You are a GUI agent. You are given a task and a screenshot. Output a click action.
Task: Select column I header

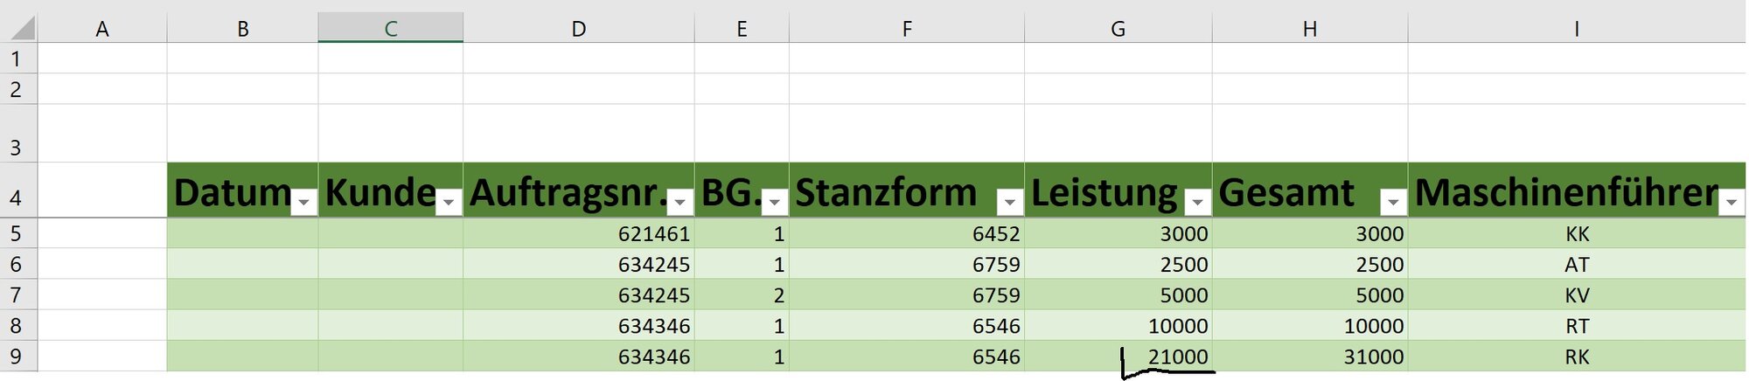pyautogui.click(x=1577, y=28)
